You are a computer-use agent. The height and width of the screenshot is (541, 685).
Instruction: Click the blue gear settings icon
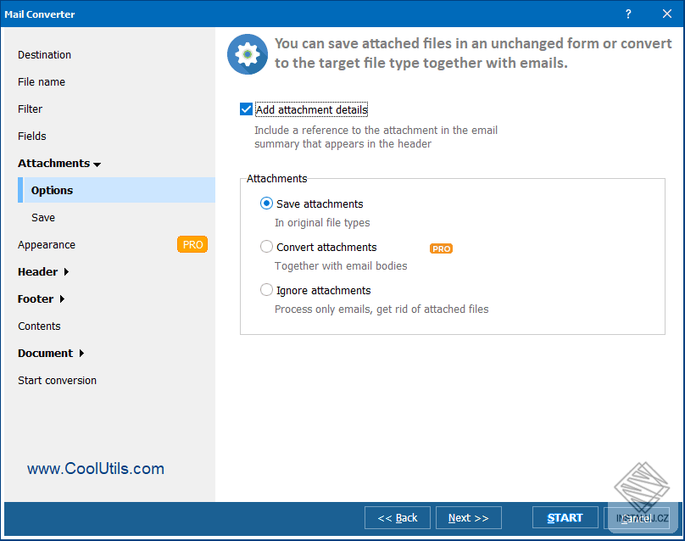pyautogui.click(x=248, y=54)
